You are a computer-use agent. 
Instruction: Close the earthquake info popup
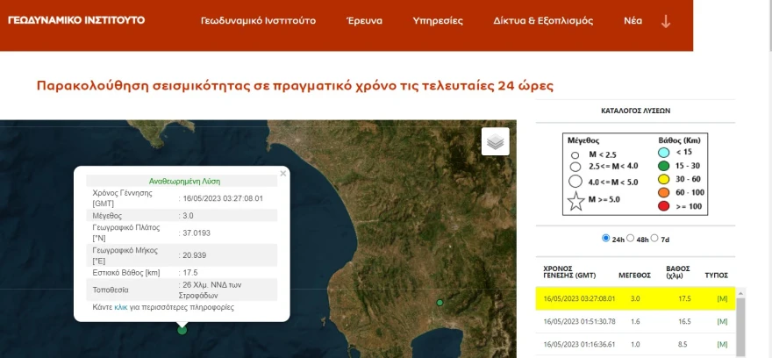pyautogui.click(x=282, y=174)
